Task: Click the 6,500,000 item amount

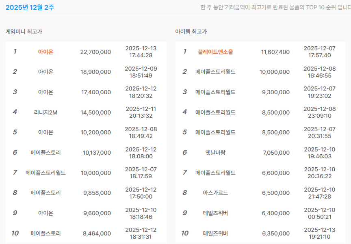Action: (276, 193)
